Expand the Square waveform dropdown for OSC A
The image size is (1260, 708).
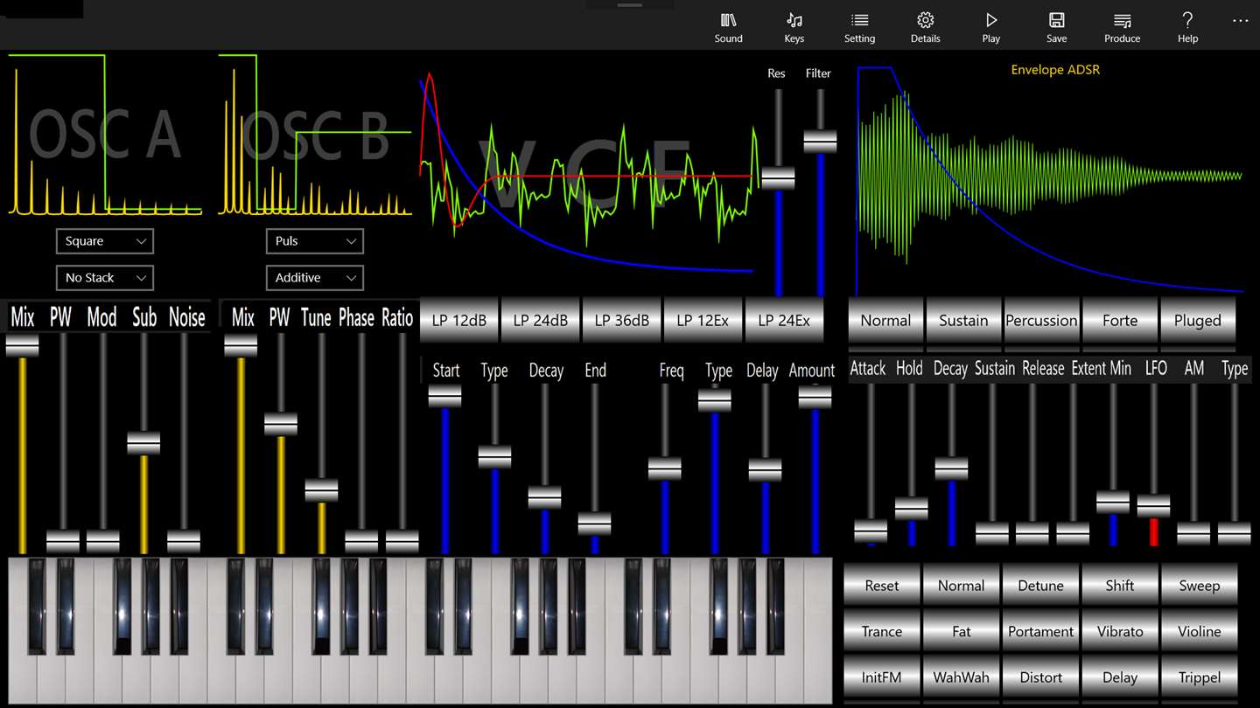[x=105, y=241]
